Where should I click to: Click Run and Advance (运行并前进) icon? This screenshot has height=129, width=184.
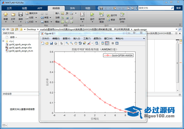coord(101,14)
